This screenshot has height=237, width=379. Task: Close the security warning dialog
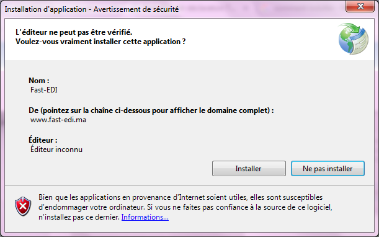pyautogui.click(x=360, y=6)
